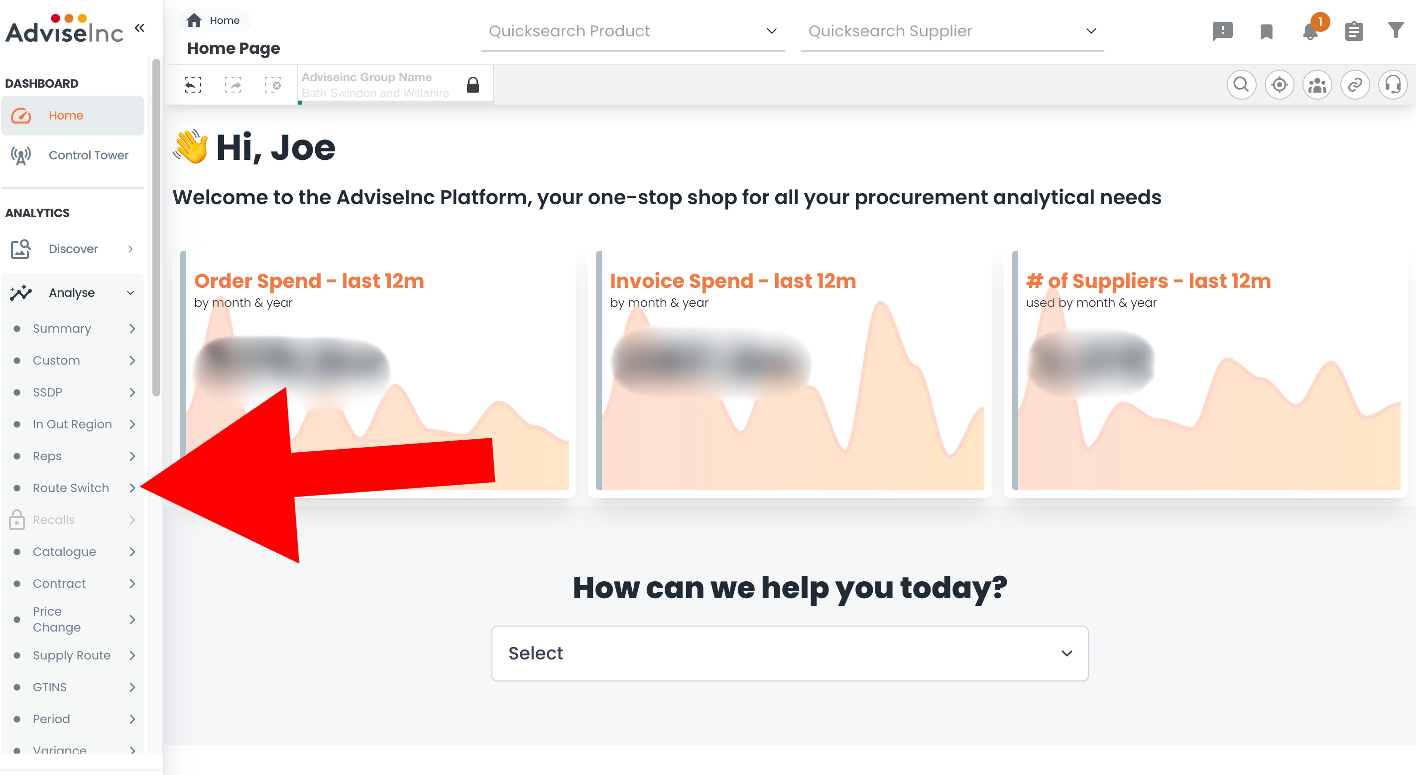1416x775 pixels.
Task: Open the feedback speech bubble icon
Action: point(1222,31)
